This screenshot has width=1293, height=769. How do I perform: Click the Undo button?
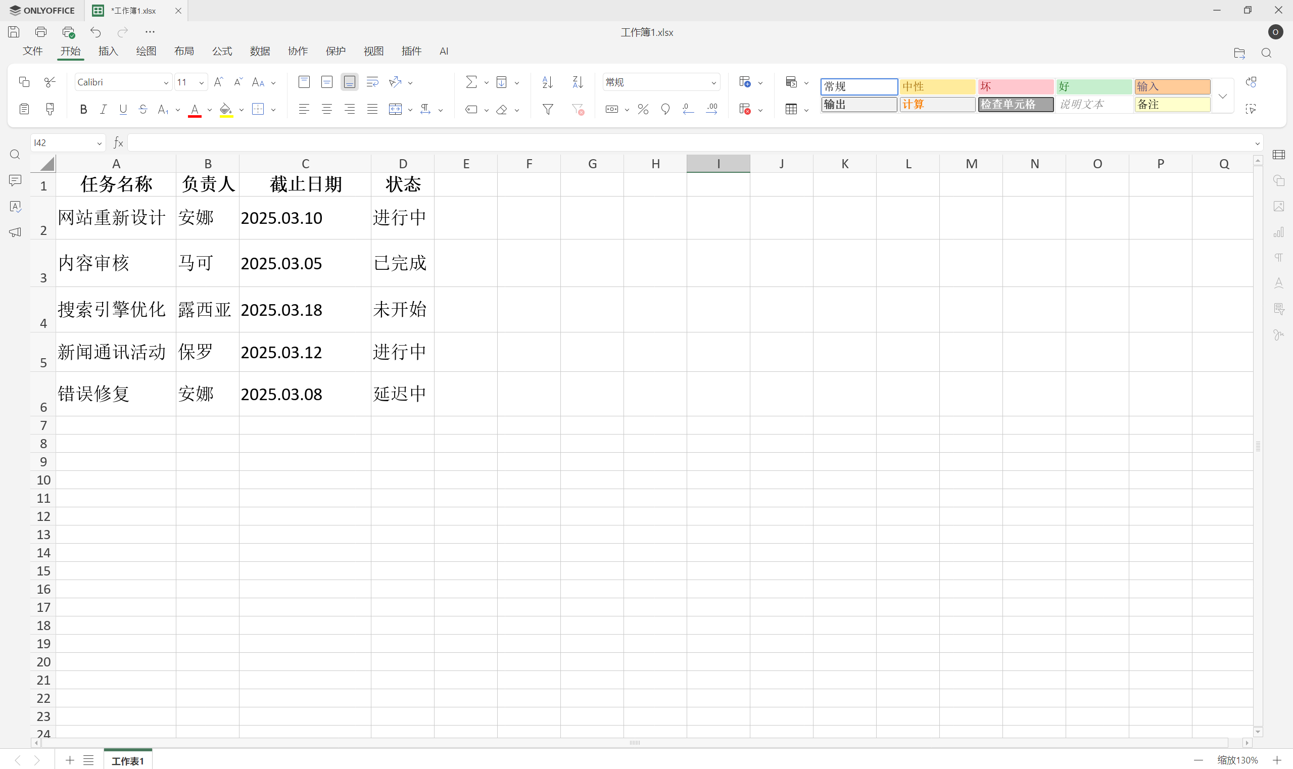95,32
